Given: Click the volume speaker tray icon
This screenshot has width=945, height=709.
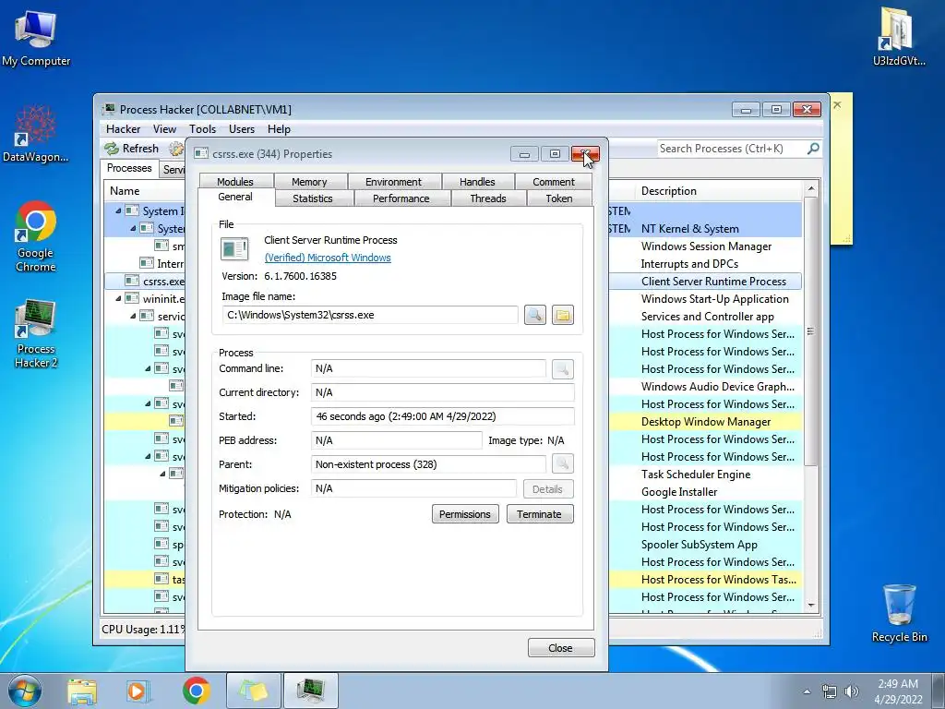Looking at the screenshot, I should [852, 691].
